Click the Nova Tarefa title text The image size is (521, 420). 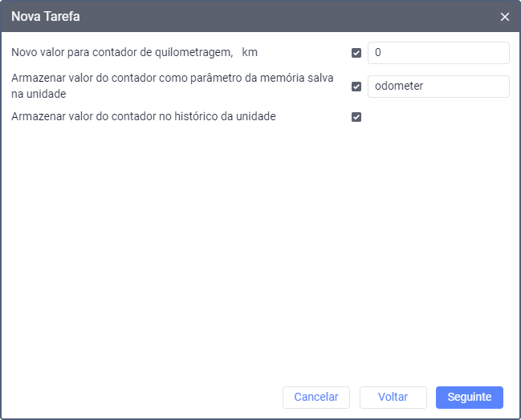(x=46, y=16)
